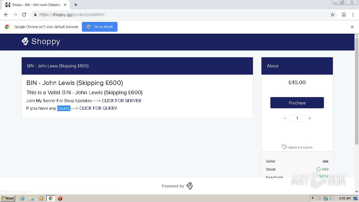Click the Seller label
Image resolution: width=359 pixels, height=202 pixels.
[271, 161]
